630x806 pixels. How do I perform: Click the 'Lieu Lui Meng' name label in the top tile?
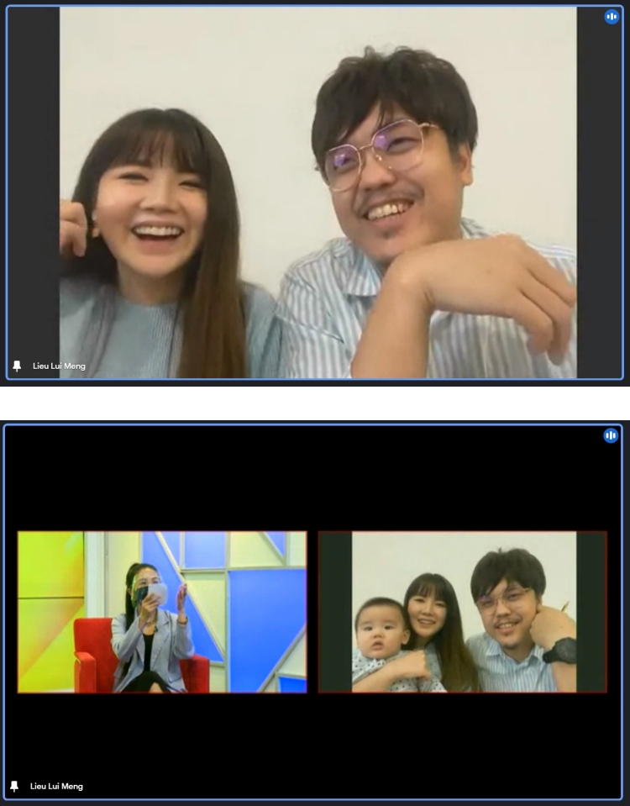tap(59, 366)
